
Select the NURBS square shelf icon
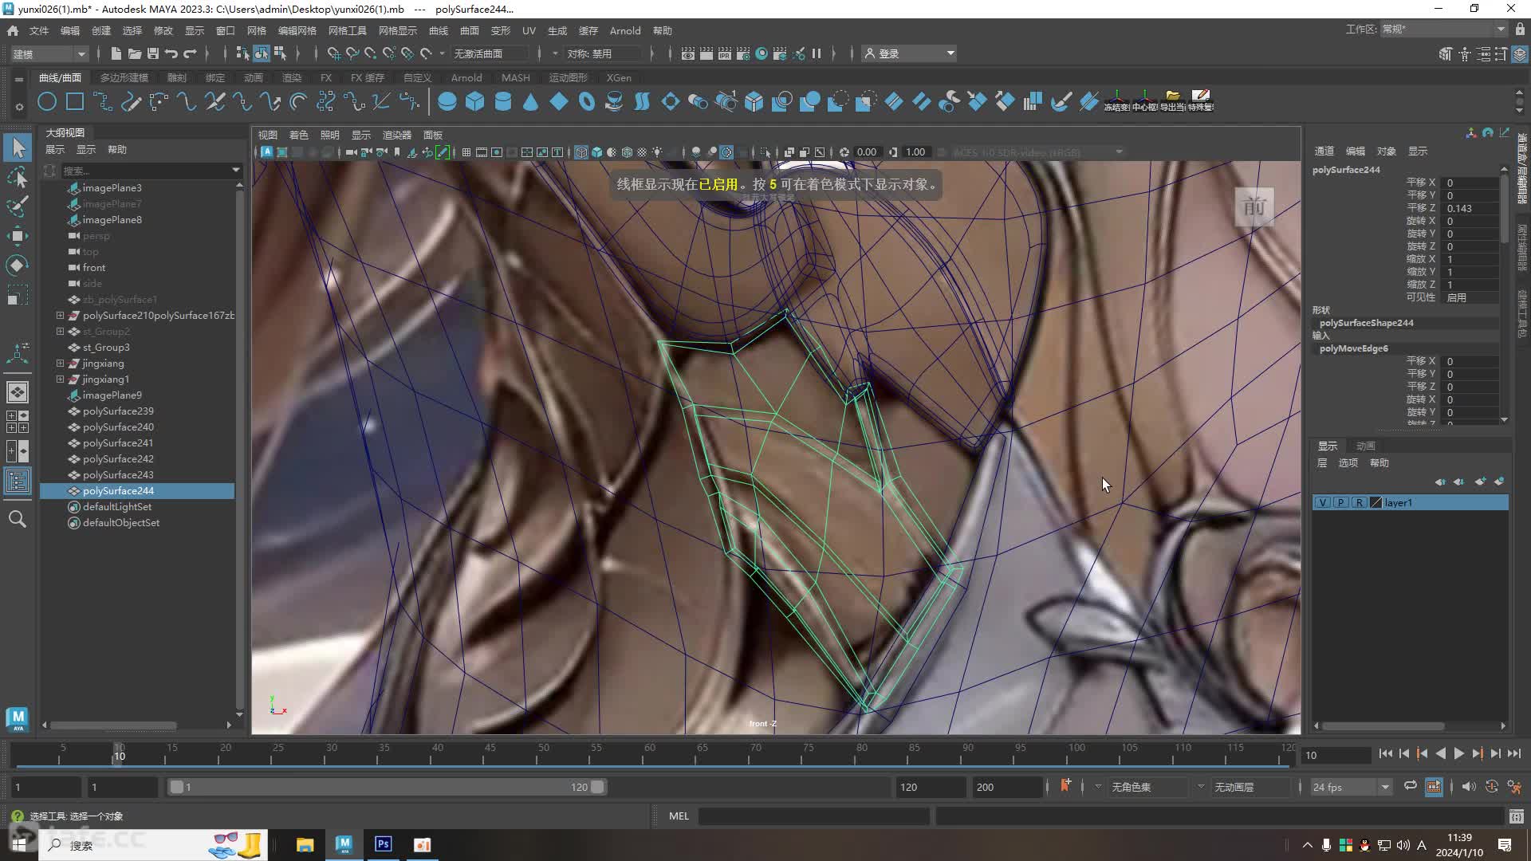tap(74, 102)
